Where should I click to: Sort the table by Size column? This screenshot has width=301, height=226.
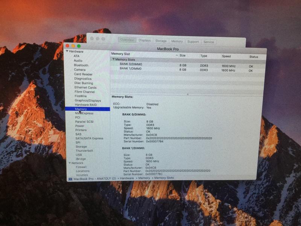pyautogui.click(x=182, y=55)
